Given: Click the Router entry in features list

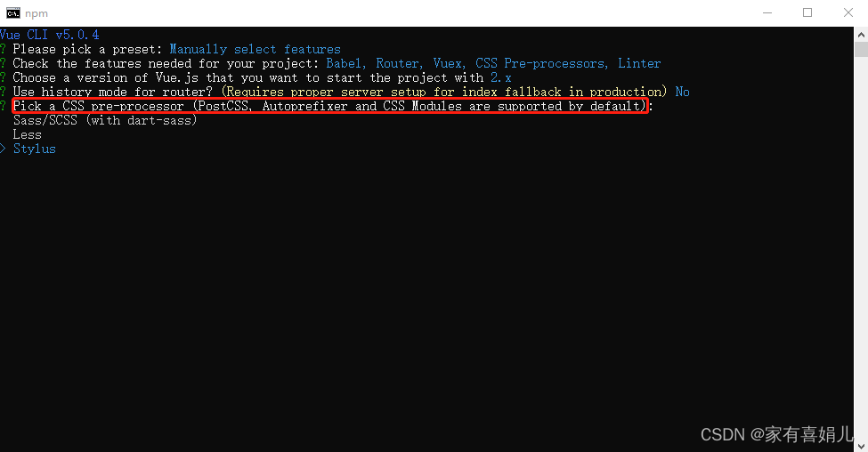Looking at the screenshot, I should (x=399, y=64).
